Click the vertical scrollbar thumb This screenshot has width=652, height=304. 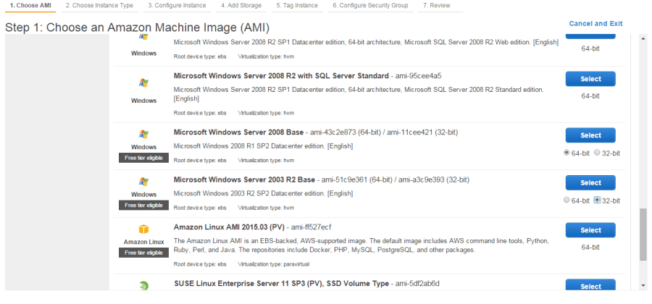tap(643, 235)
